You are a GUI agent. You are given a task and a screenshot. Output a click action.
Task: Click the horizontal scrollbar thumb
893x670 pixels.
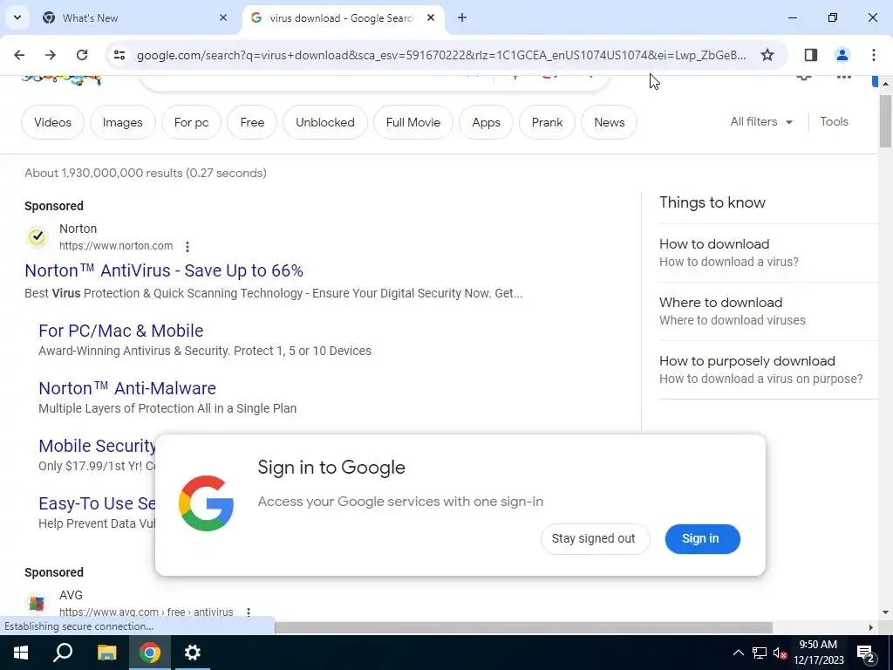[x=523, y=627]
